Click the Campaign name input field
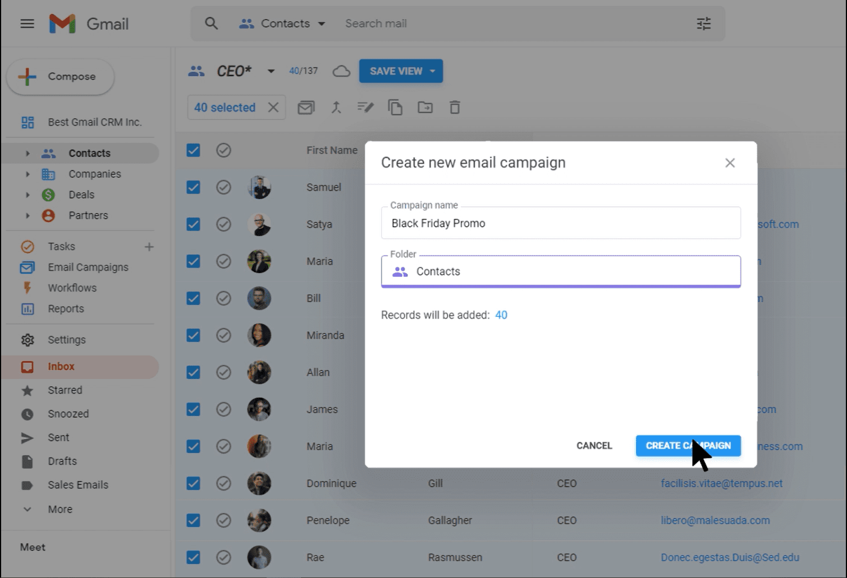This screenshot has height=578, width=847. click(x=561, y=223)
